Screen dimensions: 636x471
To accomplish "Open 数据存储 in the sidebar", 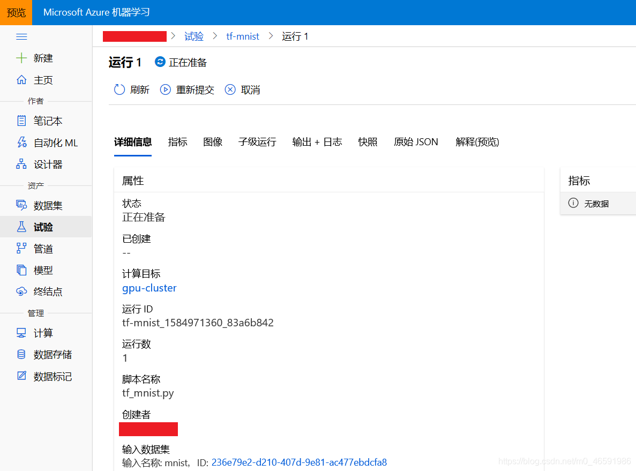I will tap(53, 355).
